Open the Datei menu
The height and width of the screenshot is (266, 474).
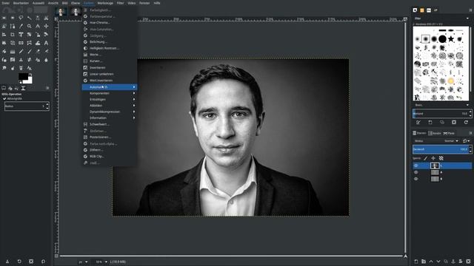[x=5, y=3]
